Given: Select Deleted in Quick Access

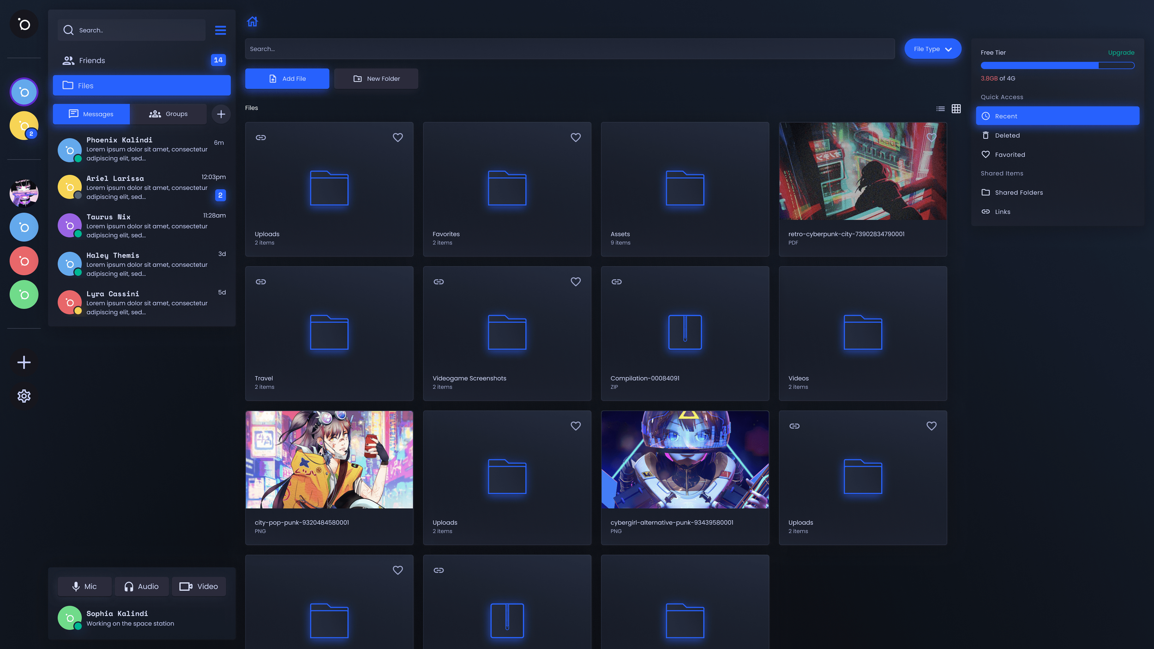Looking at the screenshot, I should tap(1007, 136).
